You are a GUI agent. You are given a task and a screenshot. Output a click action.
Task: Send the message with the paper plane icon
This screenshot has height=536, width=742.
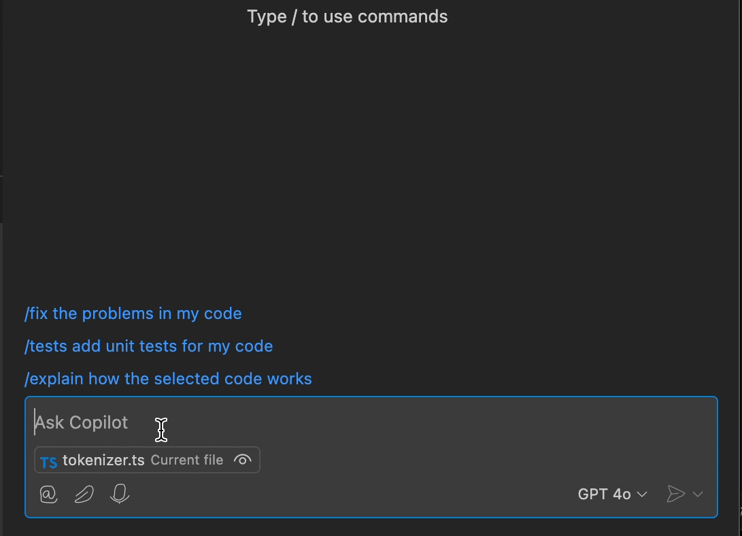676,494
